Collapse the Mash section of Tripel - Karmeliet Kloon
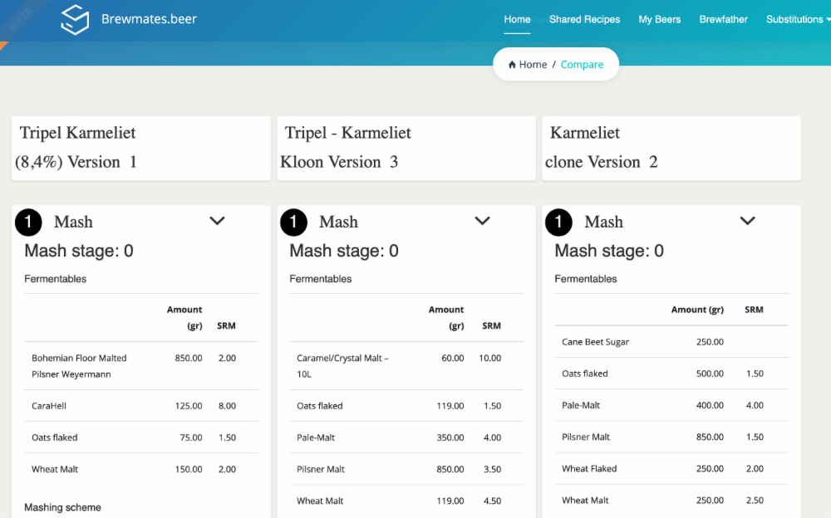This screenshot has width=831, height=518. pos(482,221)
